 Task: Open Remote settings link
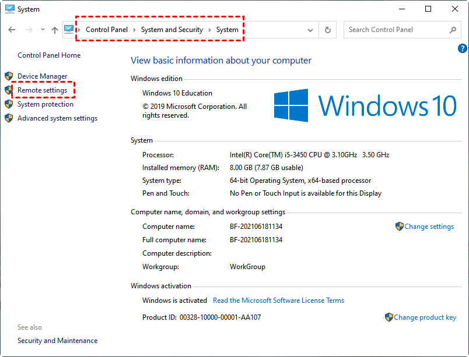42,90
